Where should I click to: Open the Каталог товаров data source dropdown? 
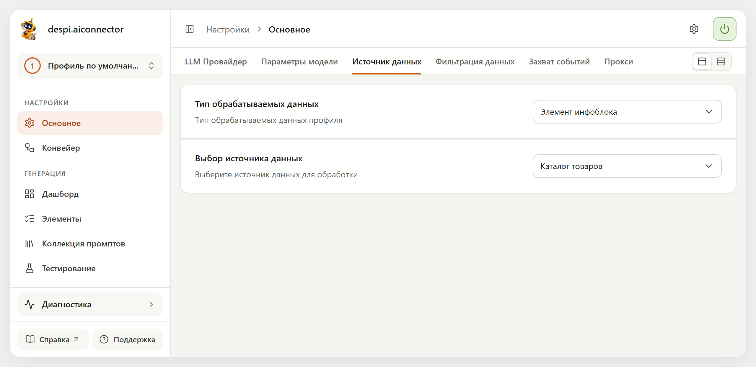point(627,166)
